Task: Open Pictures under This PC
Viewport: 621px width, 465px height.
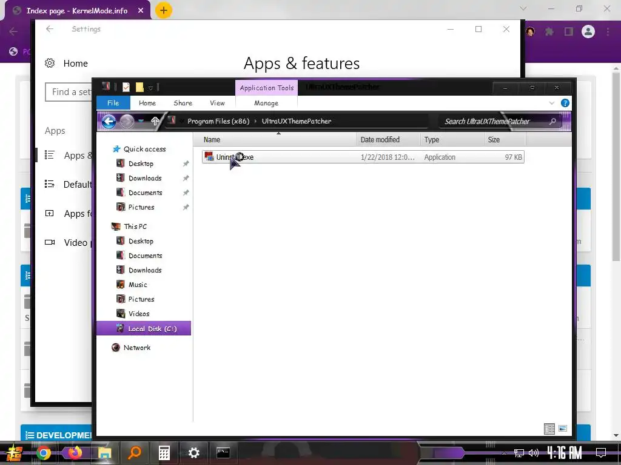Action: (x=141, y=299)
